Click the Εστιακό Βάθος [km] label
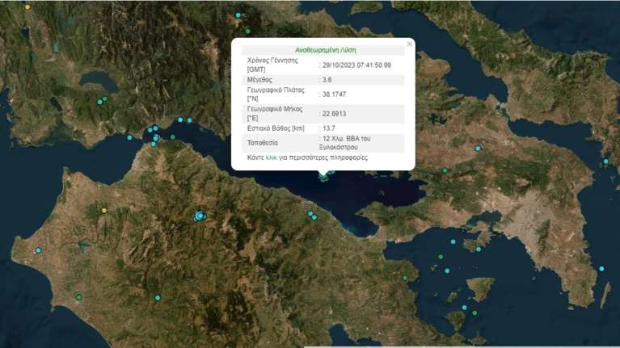 pos(276,128)
